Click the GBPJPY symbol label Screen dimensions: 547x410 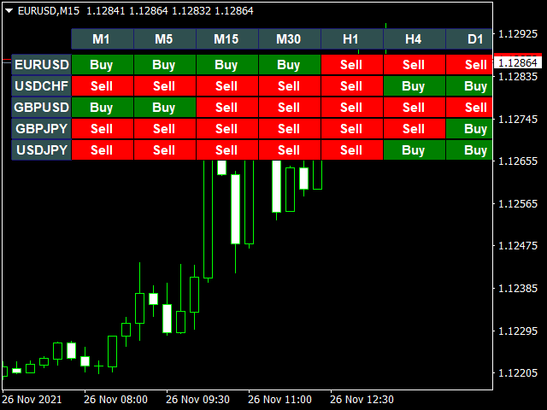pyautogui.click(x=42, y=129)
